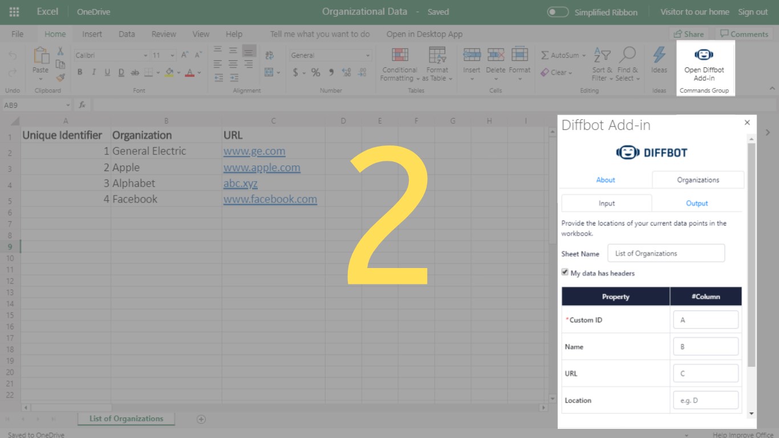Viewport: 779px width, 438px height.
Task: Click the Share button
Action: tap(688, 34)
